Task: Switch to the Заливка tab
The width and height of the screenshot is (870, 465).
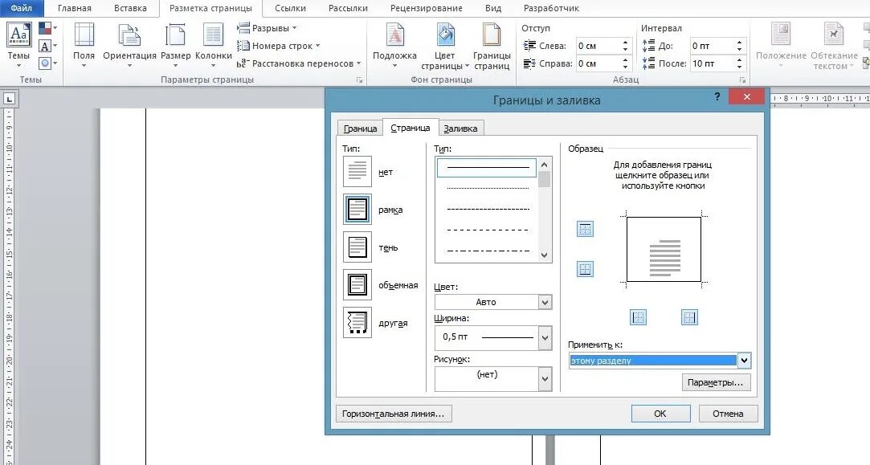Action: pos(460,128)
